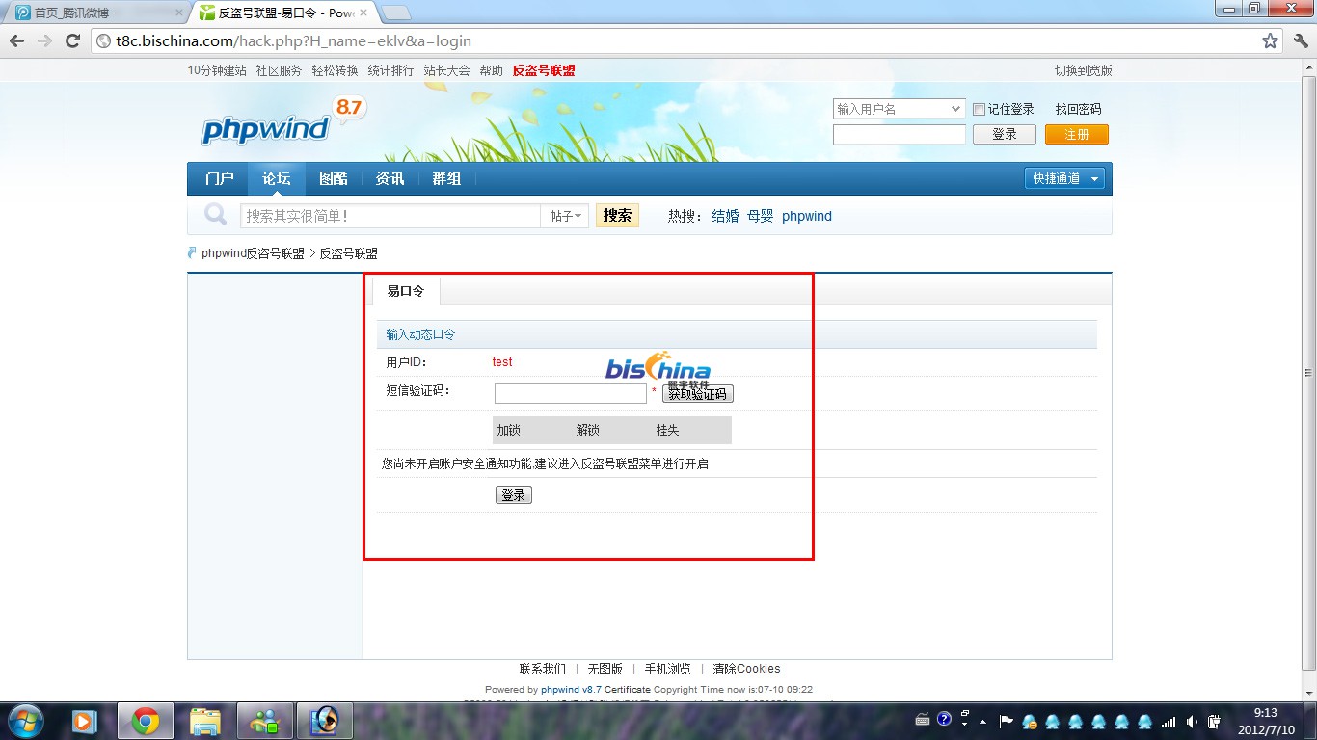Click the blue help question mark tray icon
1317x740 pixels.
tap(944, 719)
